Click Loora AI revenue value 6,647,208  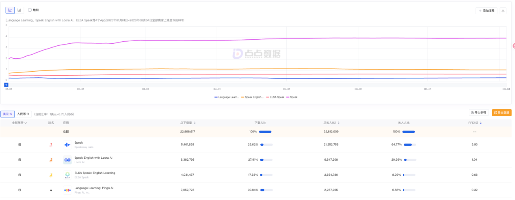coord(331,160)
